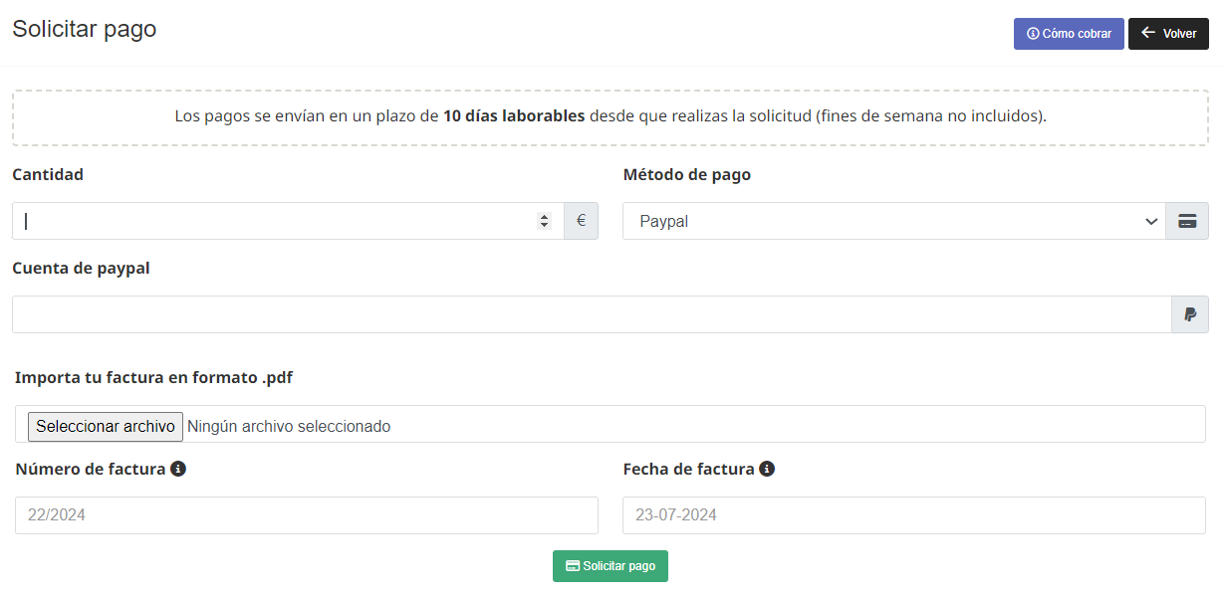The width and height of the screenshot is (1225, 600).
Task: Click the Ningún archivo seleccionado text
Action: [x=289, y=427]
